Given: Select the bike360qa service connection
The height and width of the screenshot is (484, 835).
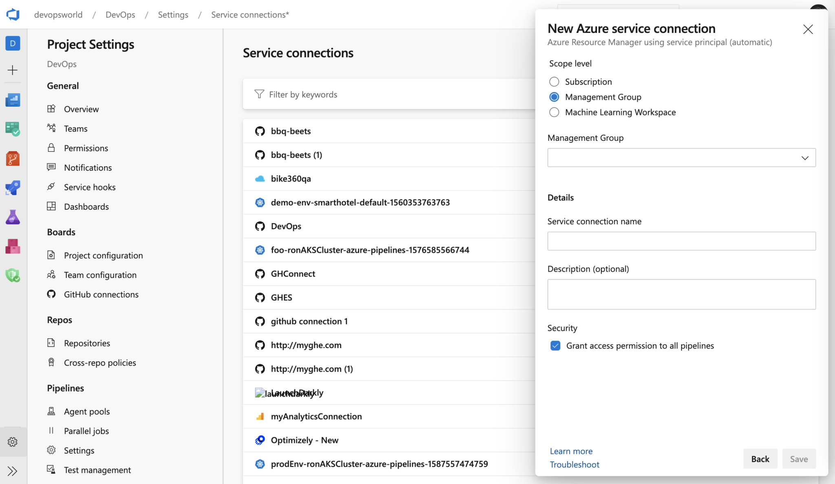Looking at the screenshot, I should [291, 179].
